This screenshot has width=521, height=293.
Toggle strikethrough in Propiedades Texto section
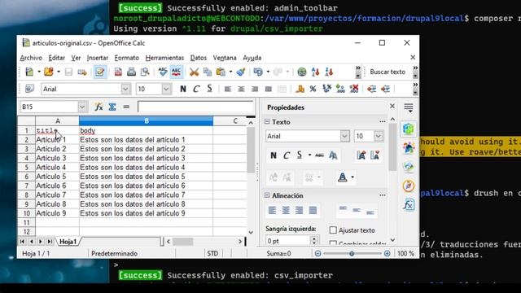[x=320, y=155]
